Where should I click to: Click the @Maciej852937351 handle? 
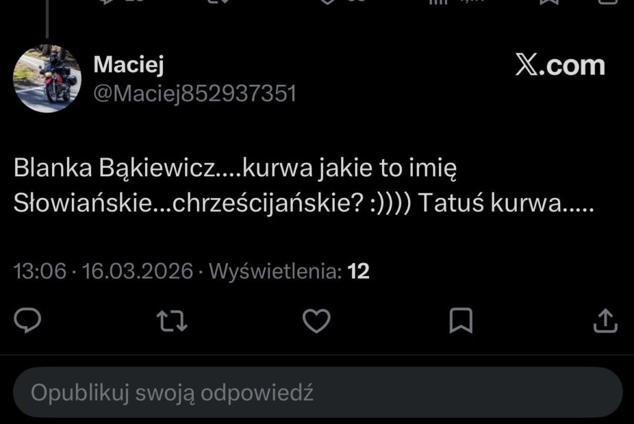[x=194, y=93]
